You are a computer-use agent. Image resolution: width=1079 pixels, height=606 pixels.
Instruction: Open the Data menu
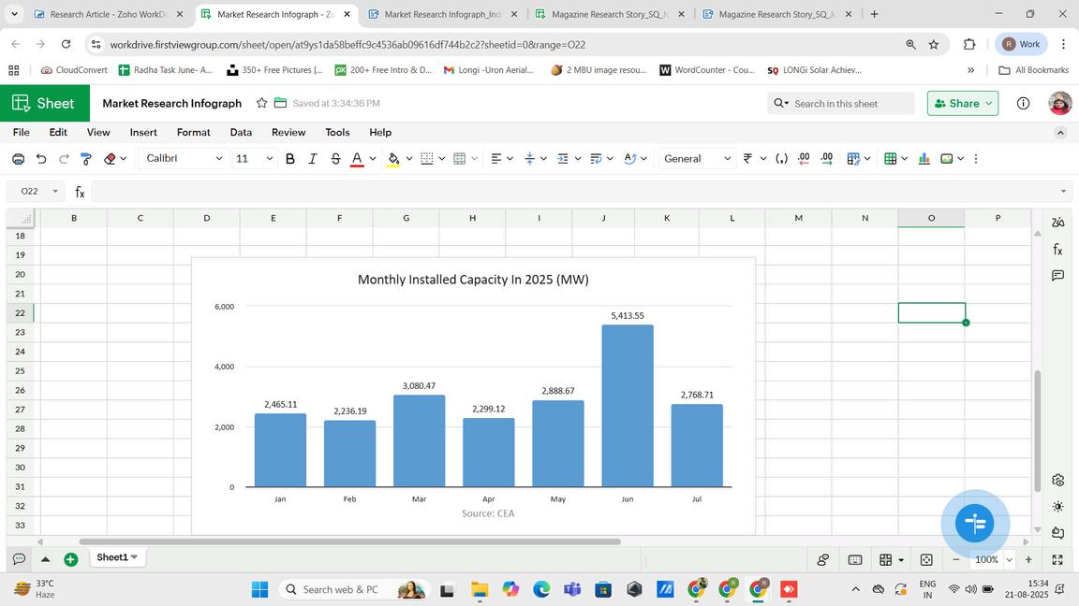click(241, 133)
